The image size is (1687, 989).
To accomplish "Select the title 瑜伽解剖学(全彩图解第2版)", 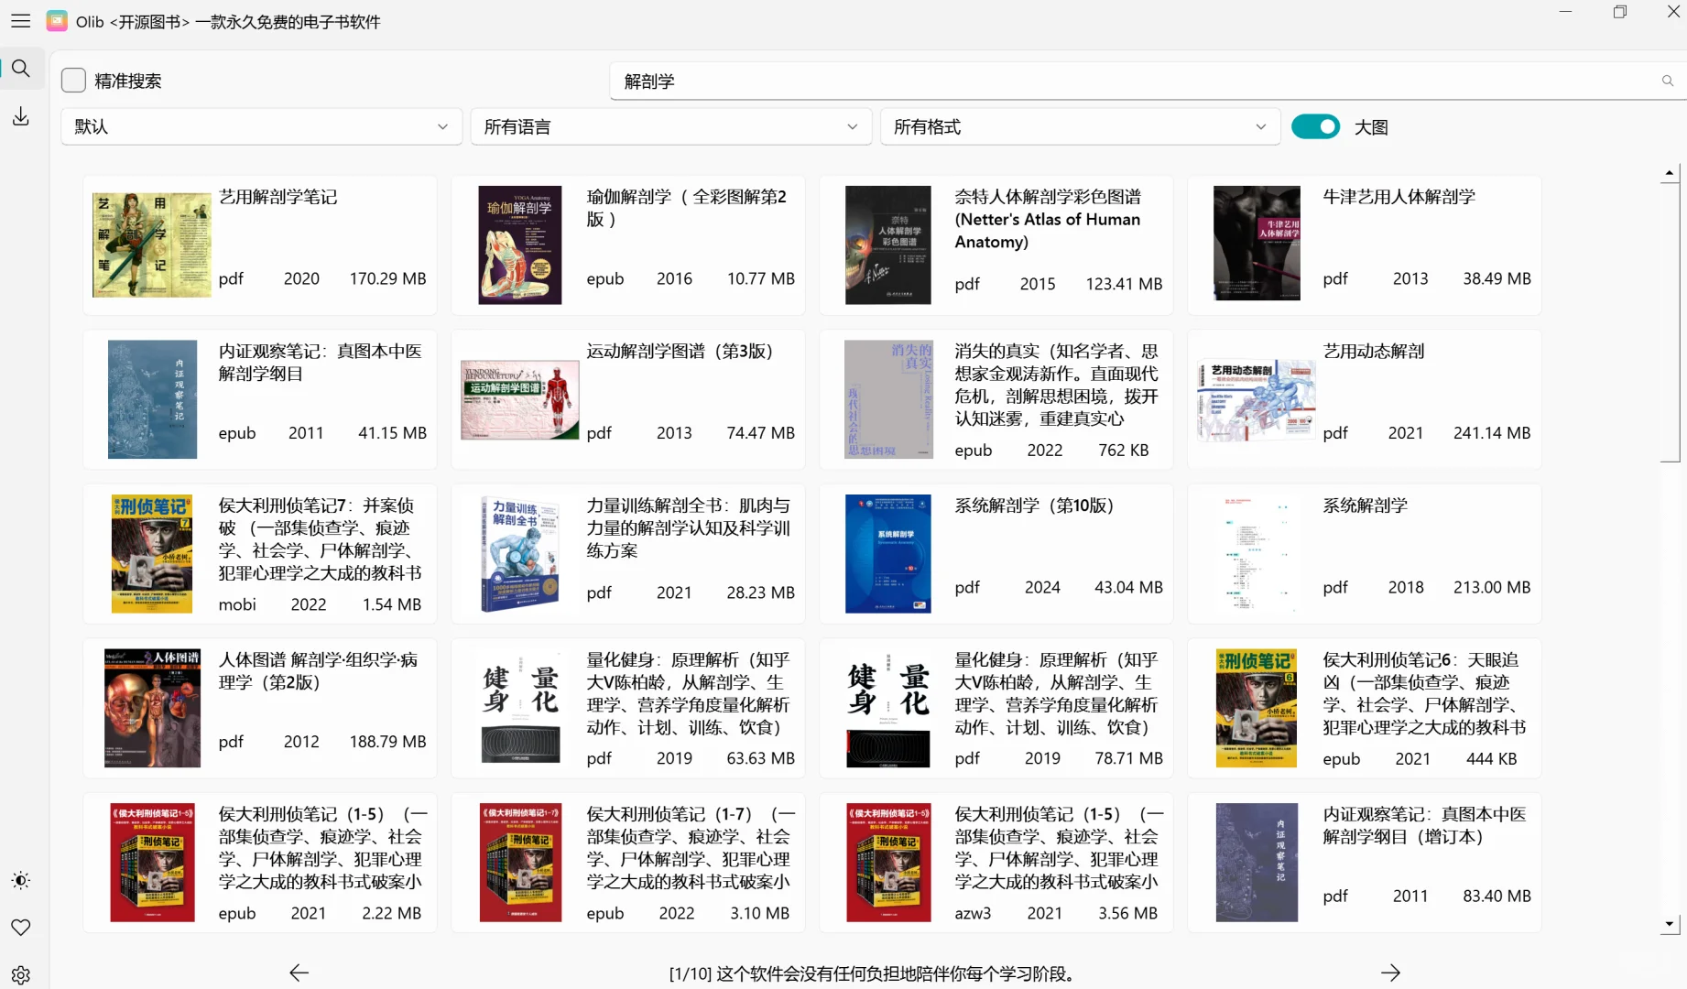I will coord(687,208).
